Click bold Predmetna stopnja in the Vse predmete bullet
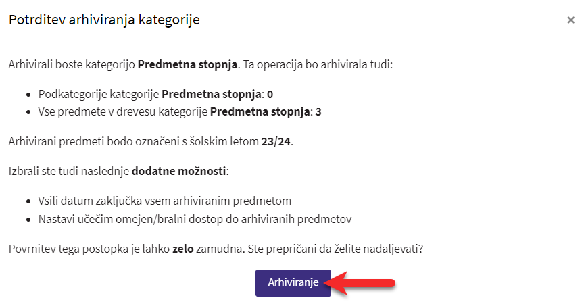Image resolution: width=586 pixels, height=304 pixels. [x=260, y=111]
